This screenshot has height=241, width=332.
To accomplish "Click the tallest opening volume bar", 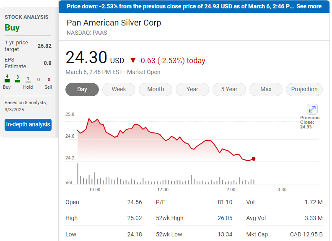I will 78,174.
